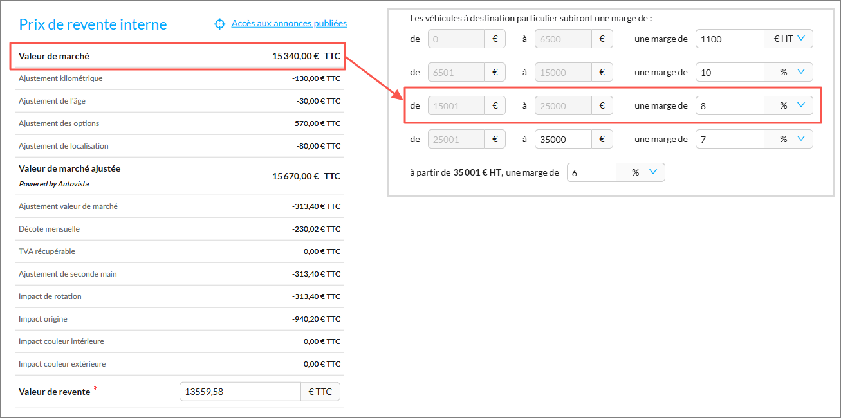
Task: Click the Ajustement de seconde main label
Action: (68, 274)
